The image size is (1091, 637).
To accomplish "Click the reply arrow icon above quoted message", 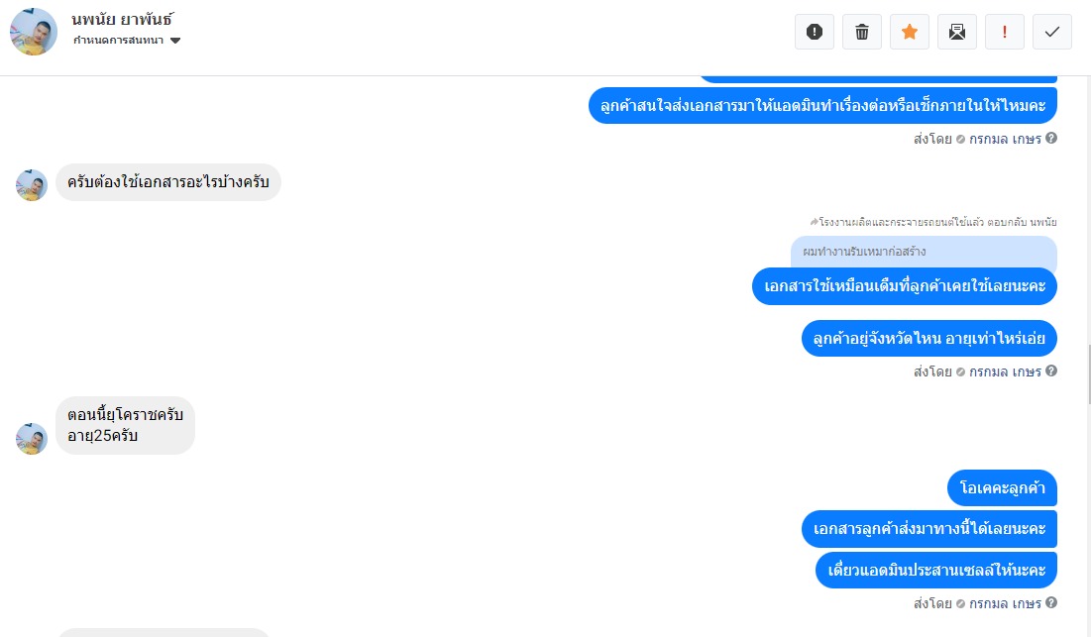I will tap(815, 222).
